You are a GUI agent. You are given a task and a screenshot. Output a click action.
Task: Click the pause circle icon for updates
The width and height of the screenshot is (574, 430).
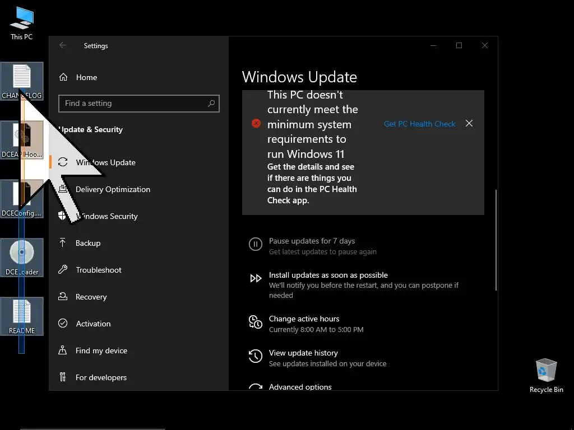256,244
